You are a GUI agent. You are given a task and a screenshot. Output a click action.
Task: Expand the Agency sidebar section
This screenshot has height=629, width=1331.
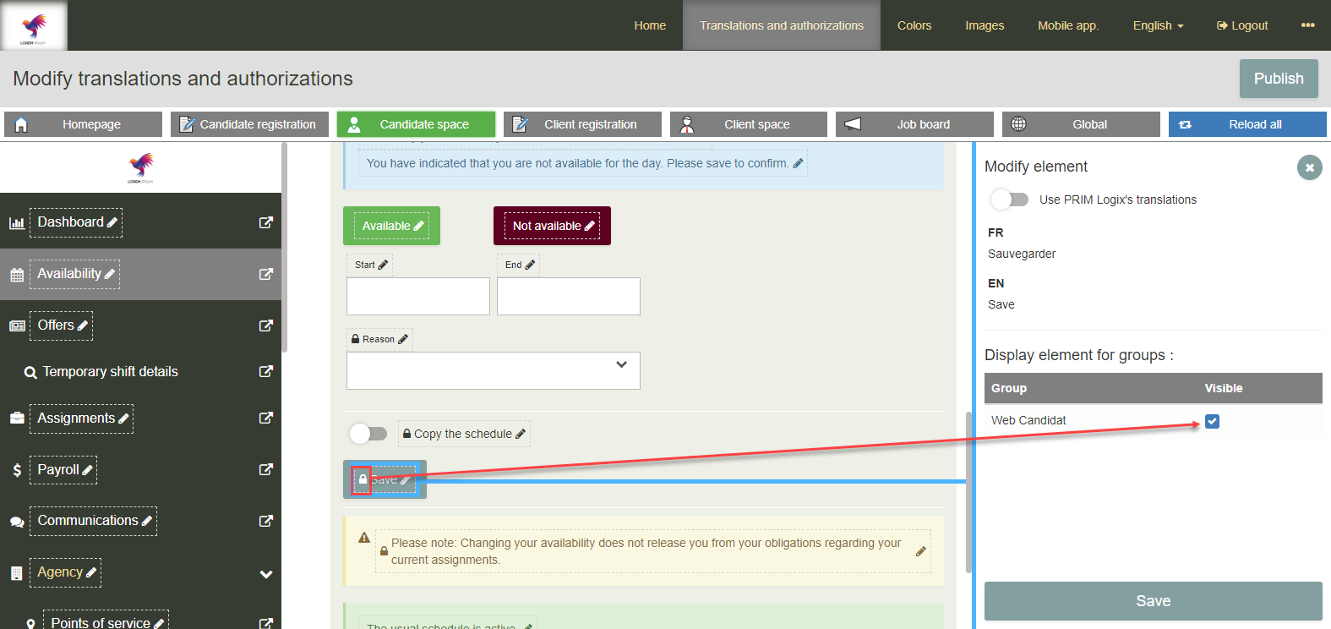pyautogui.click(x=265, y=574)
